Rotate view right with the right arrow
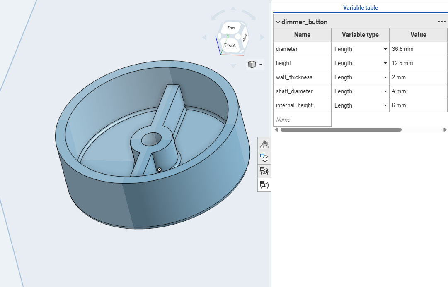This screenshot has width=448, height=287. [262, 37]
